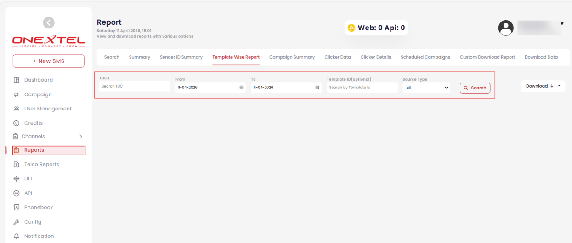
Task: Click the red Search button
Action: pyautogui.click(x=475, y=88)
